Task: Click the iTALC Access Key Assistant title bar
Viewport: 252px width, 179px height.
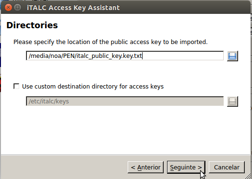Action: pos(73,8)
